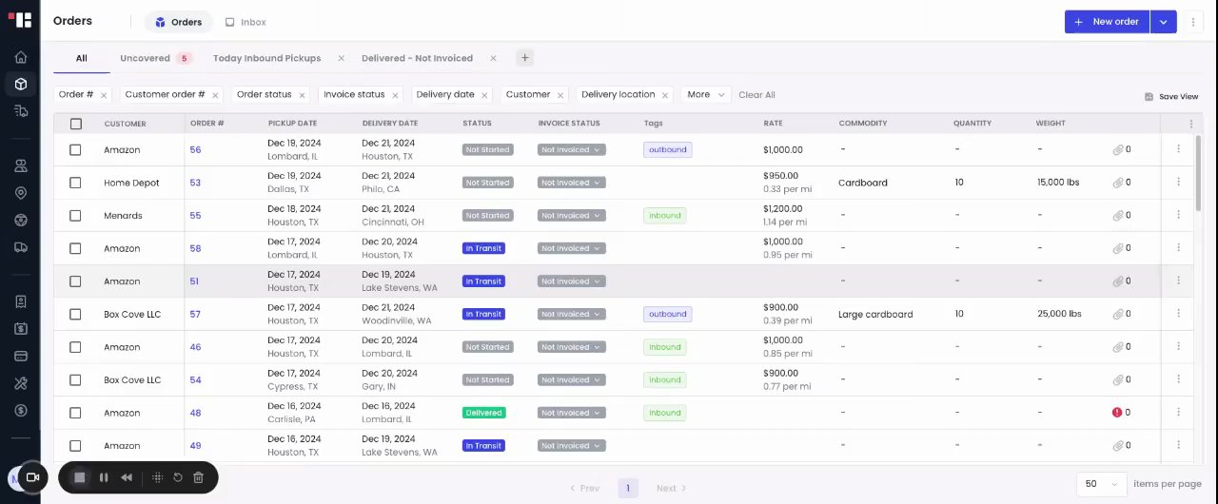1218x504 pixels.
Task: Switch to the Uncovered tab
Action: pyautogui.click(x=155, y=58)
